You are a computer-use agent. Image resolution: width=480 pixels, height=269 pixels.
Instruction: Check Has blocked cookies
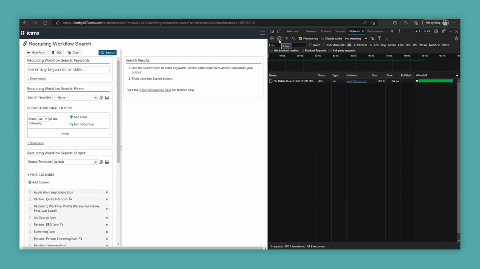click(x=271, y=51)
